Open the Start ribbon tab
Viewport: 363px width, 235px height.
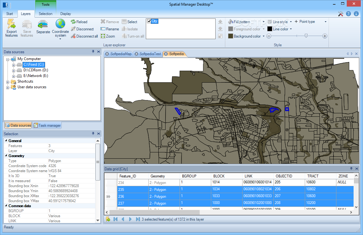click(9, 14)
